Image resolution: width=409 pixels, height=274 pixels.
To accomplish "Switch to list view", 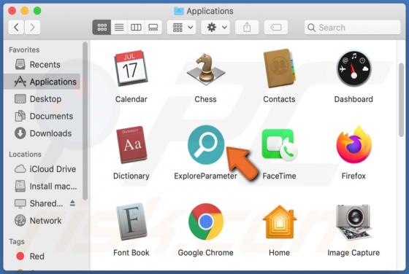I will click(x=119, y=27).
